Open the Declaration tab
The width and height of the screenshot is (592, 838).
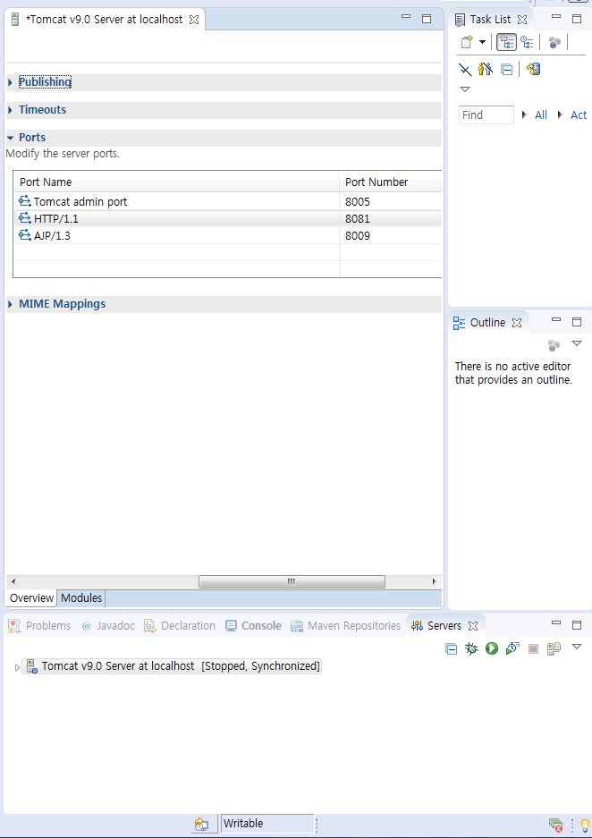click(x=180, y=626)
